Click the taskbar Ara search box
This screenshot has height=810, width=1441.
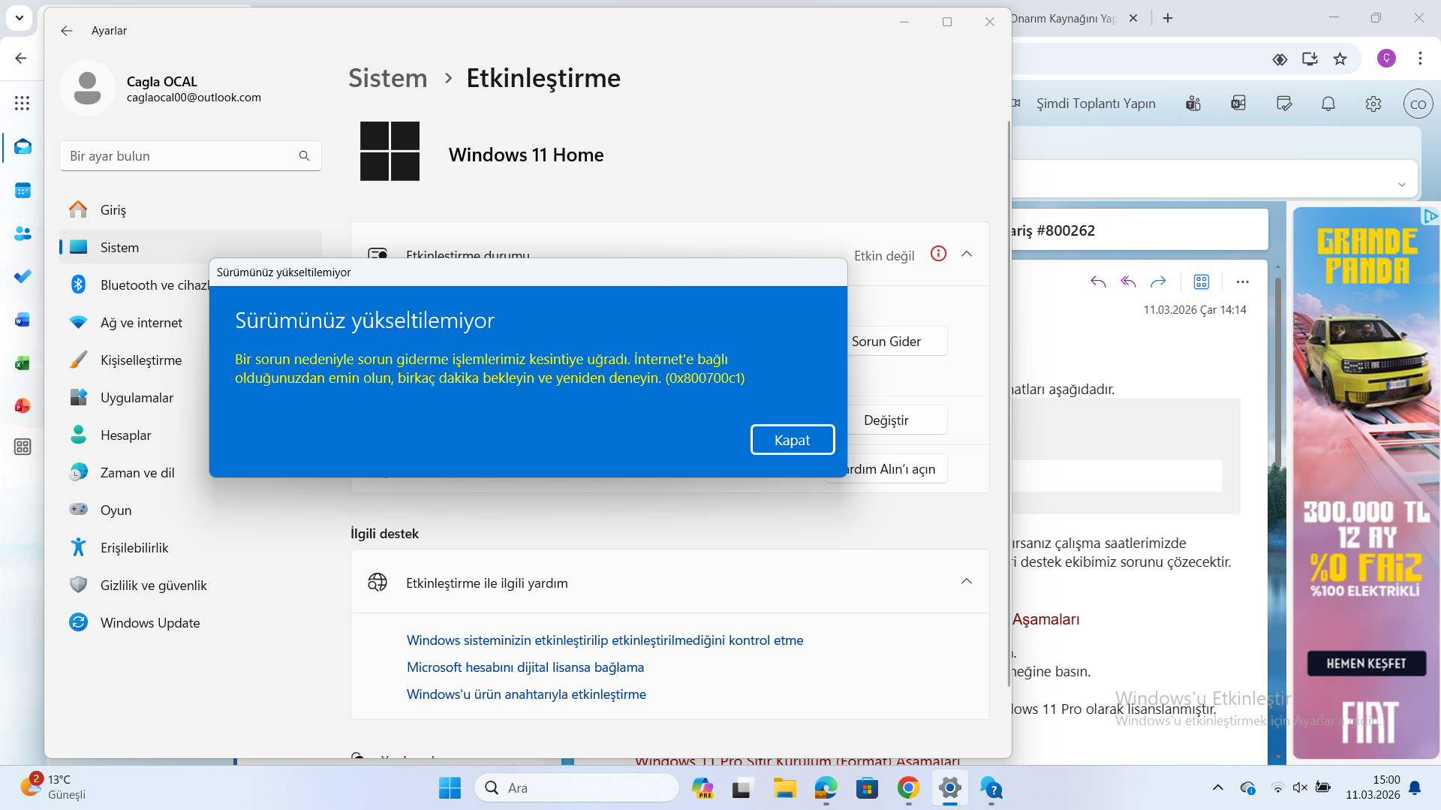tap(576, 787)
